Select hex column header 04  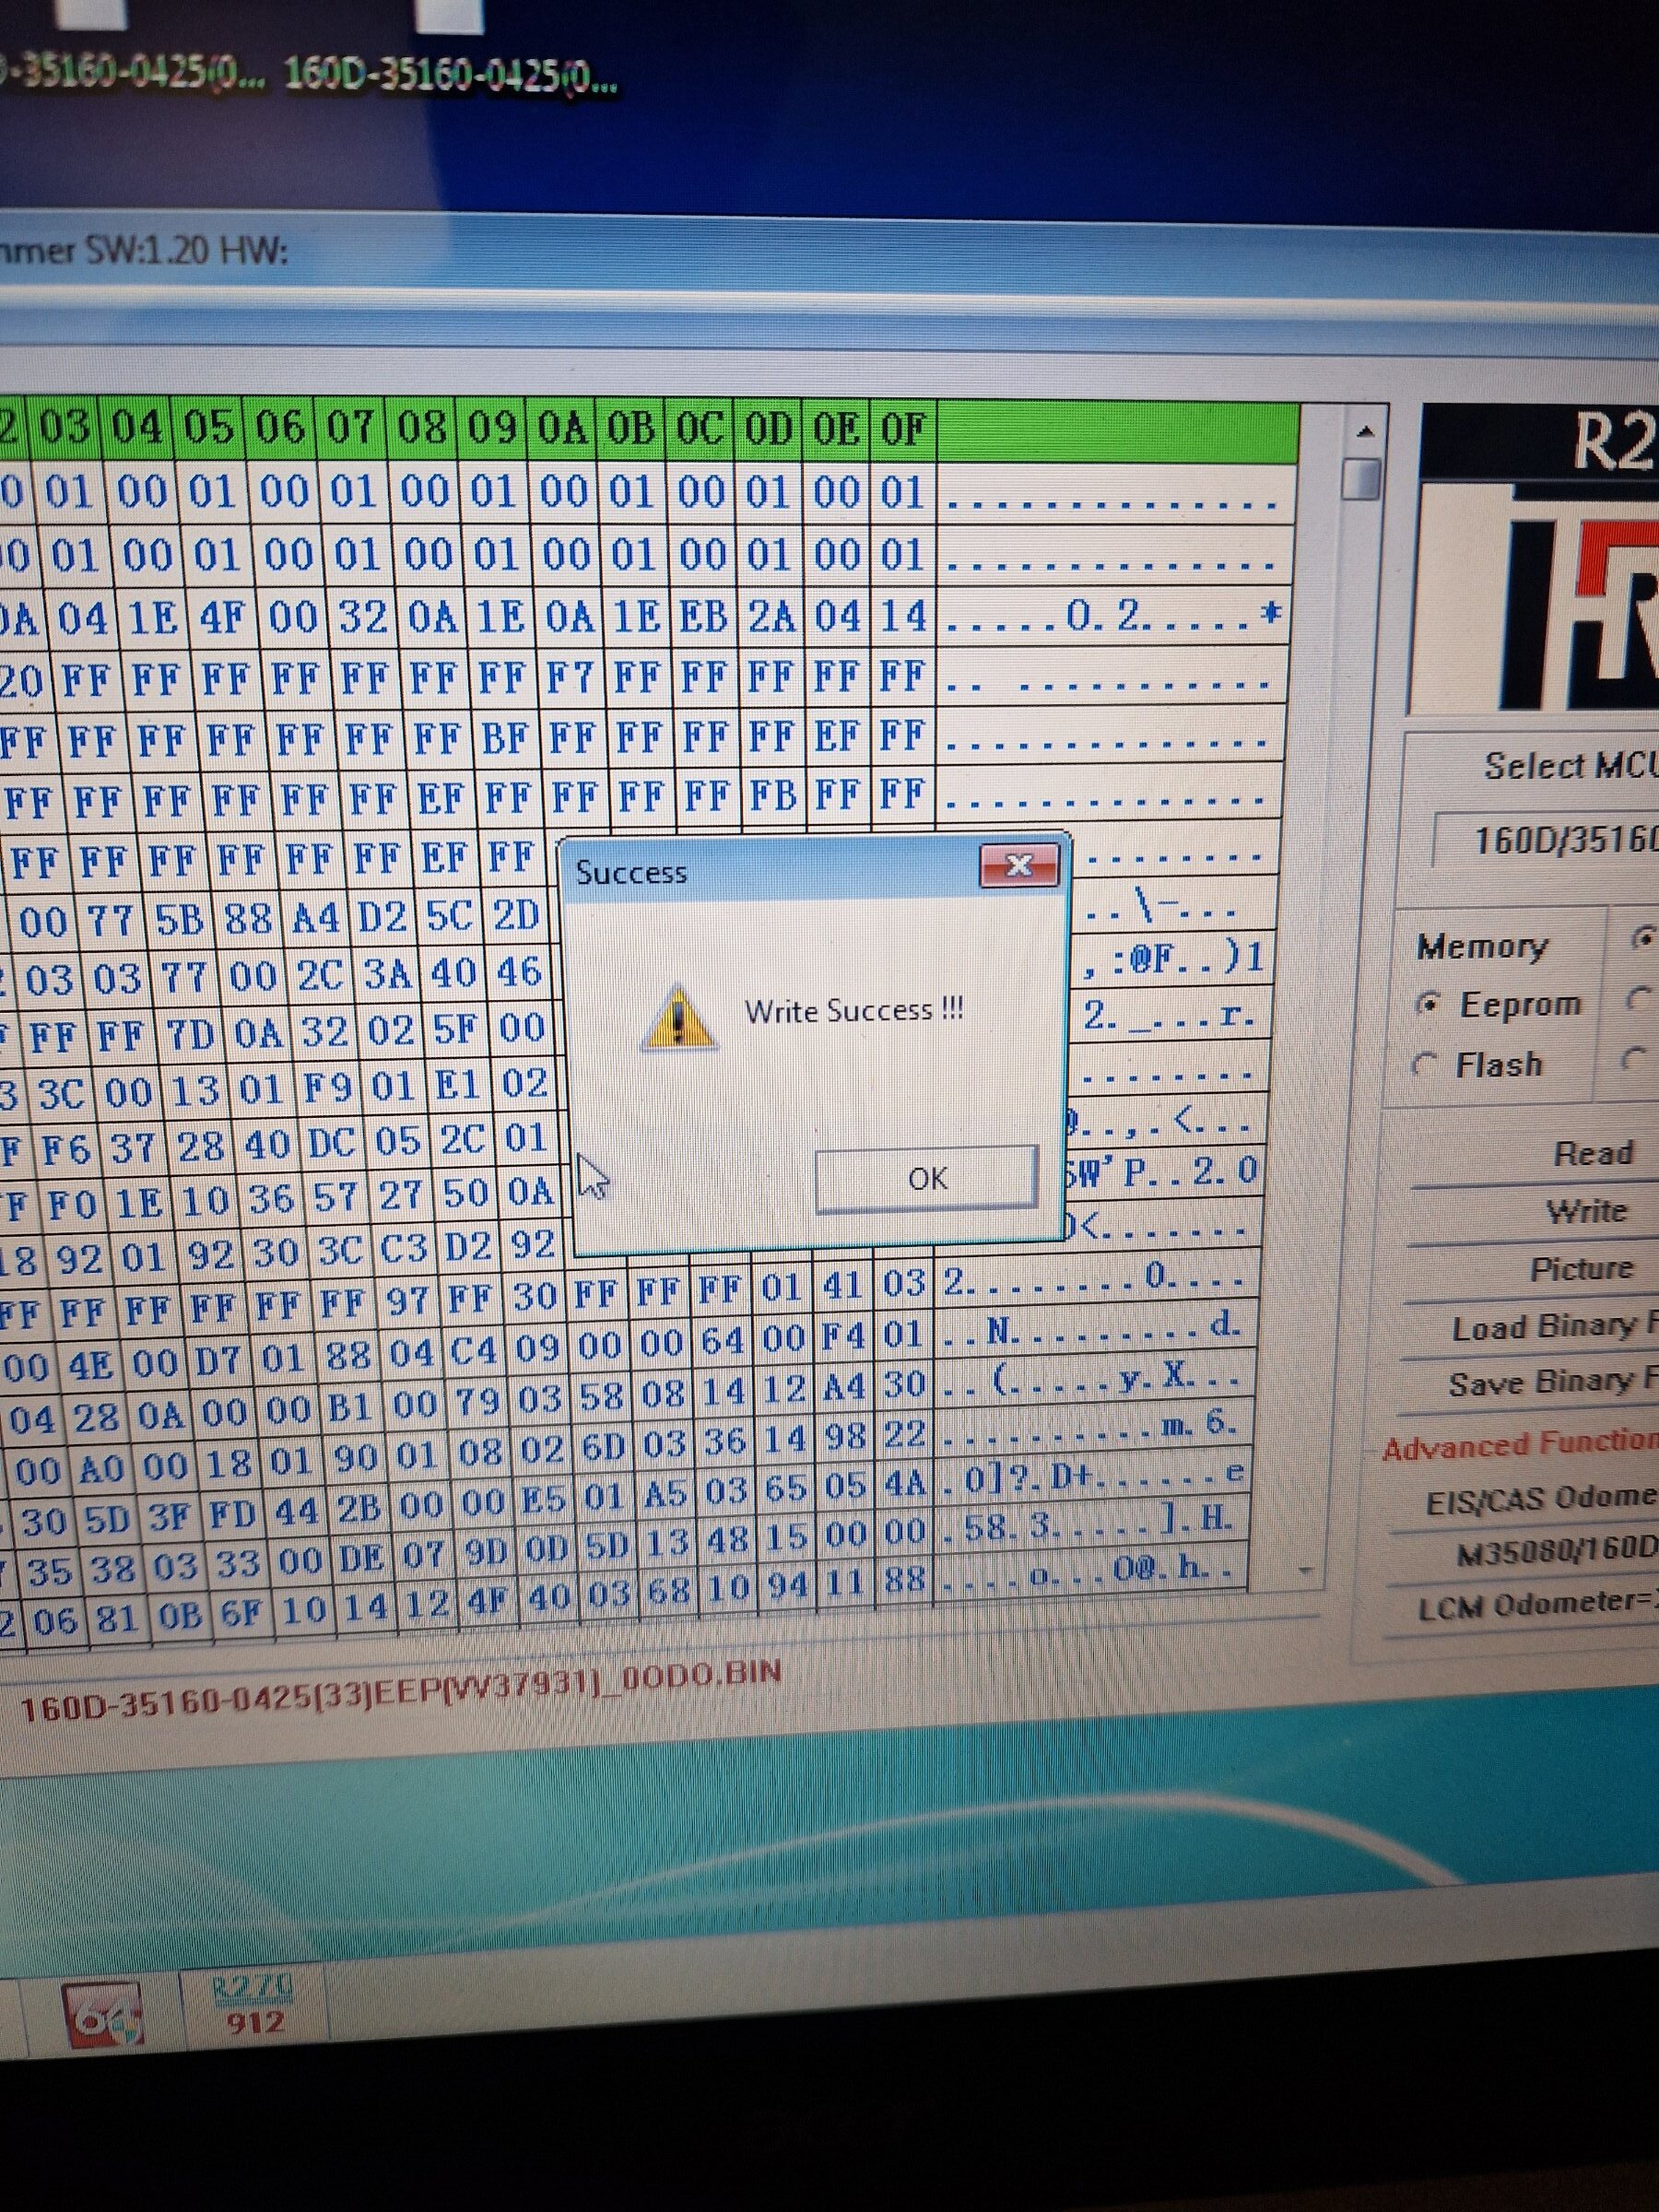[x=138, y=429]
